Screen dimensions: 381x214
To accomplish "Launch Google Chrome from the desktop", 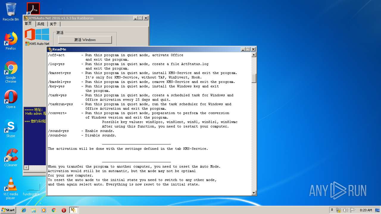I will (x=11, y=72).
